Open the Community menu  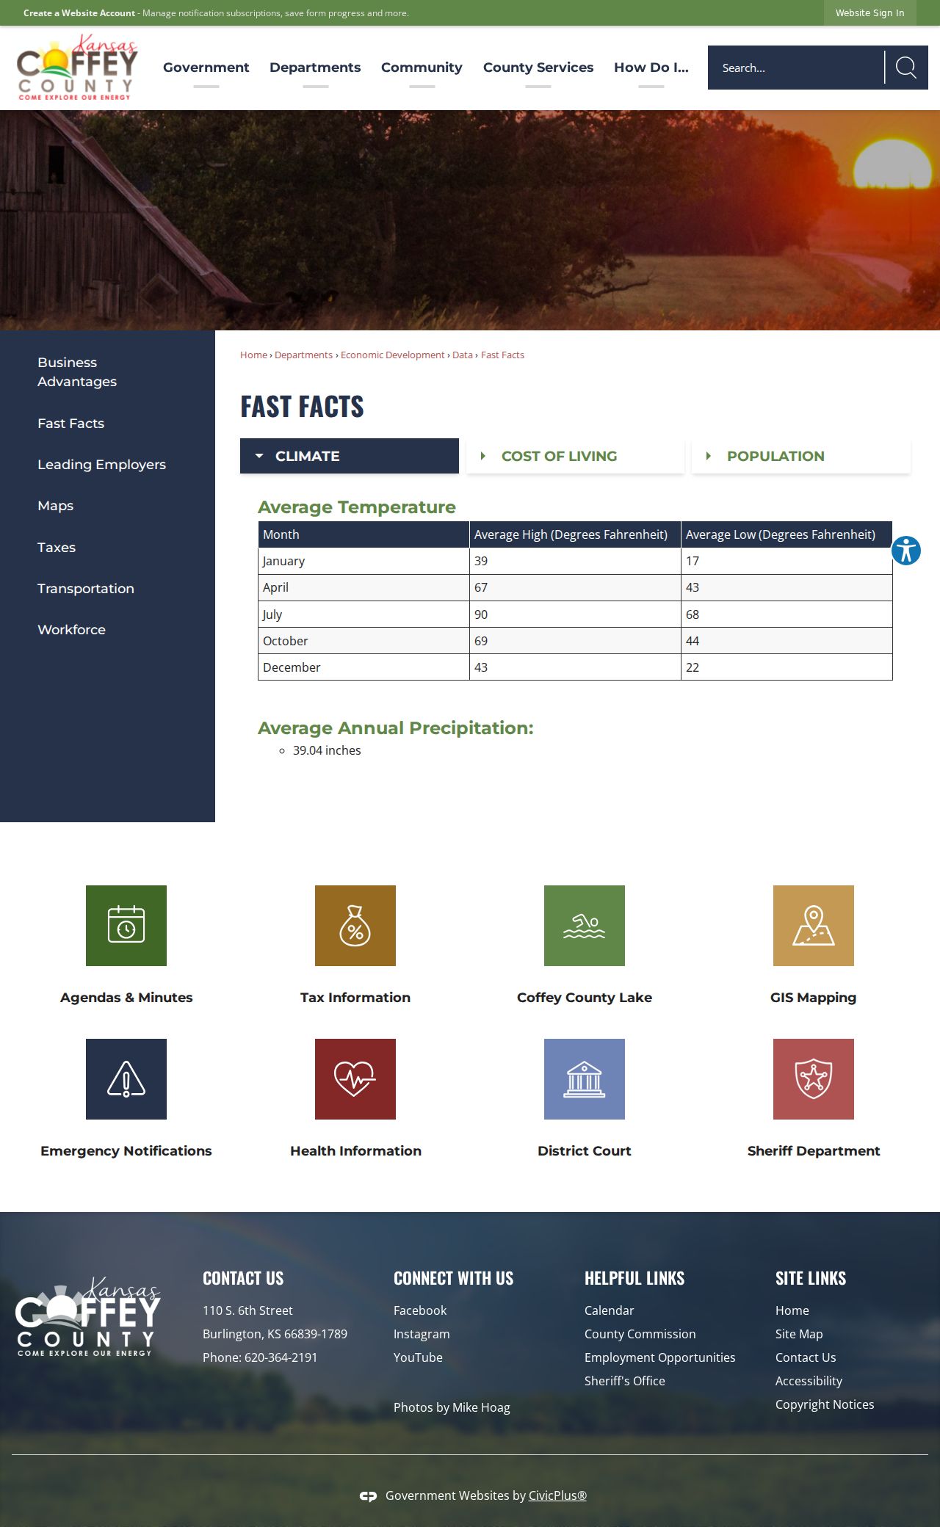click(x=422, y=68)
